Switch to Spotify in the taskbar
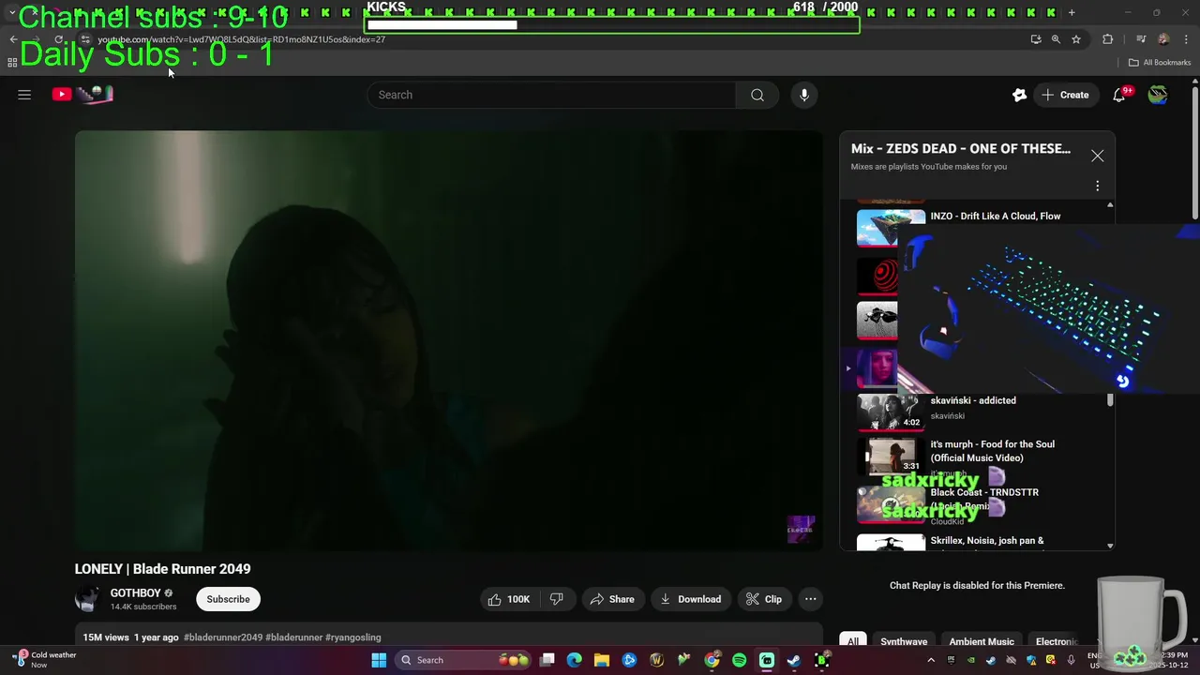The image size is (1200, 675). (739, 660)
